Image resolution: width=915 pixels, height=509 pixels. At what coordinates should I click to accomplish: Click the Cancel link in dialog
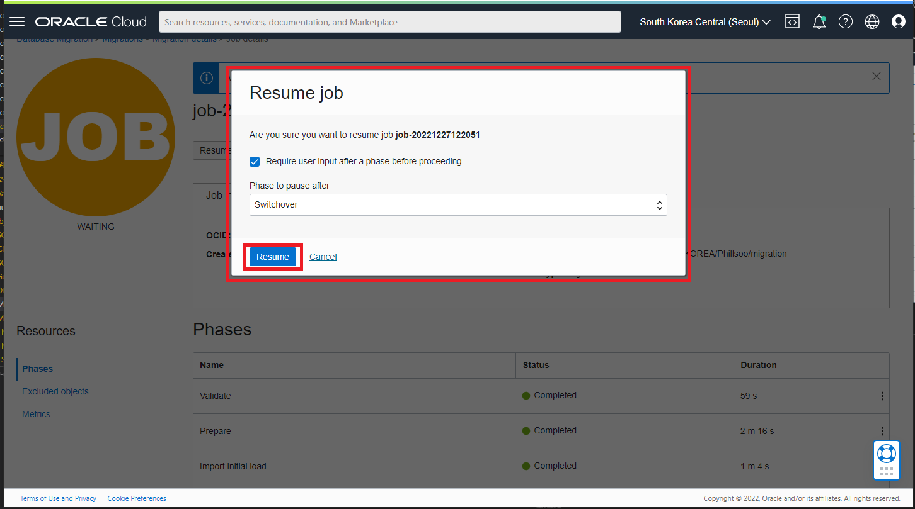tap(323, 257)
